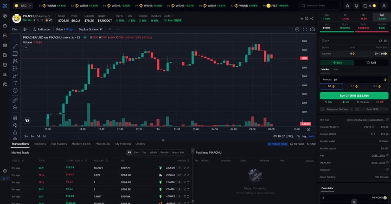
Task: Switch to the Positions tab
Action: [x=40, y=144]
